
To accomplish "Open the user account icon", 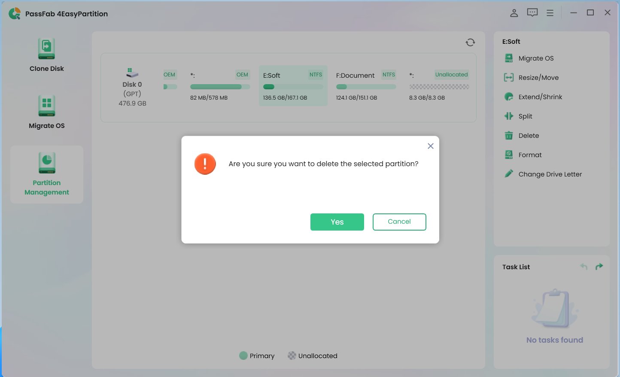I will click(x=514, y=13).
